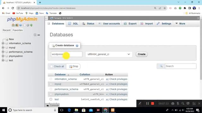Click the Create database help question icon
This screenshot has height=113, width=202.
[x=77, y=46]
